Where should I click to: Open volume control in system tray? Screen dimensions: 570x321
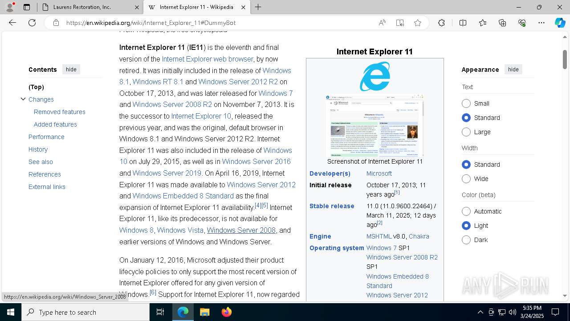[x=513, y=312]
